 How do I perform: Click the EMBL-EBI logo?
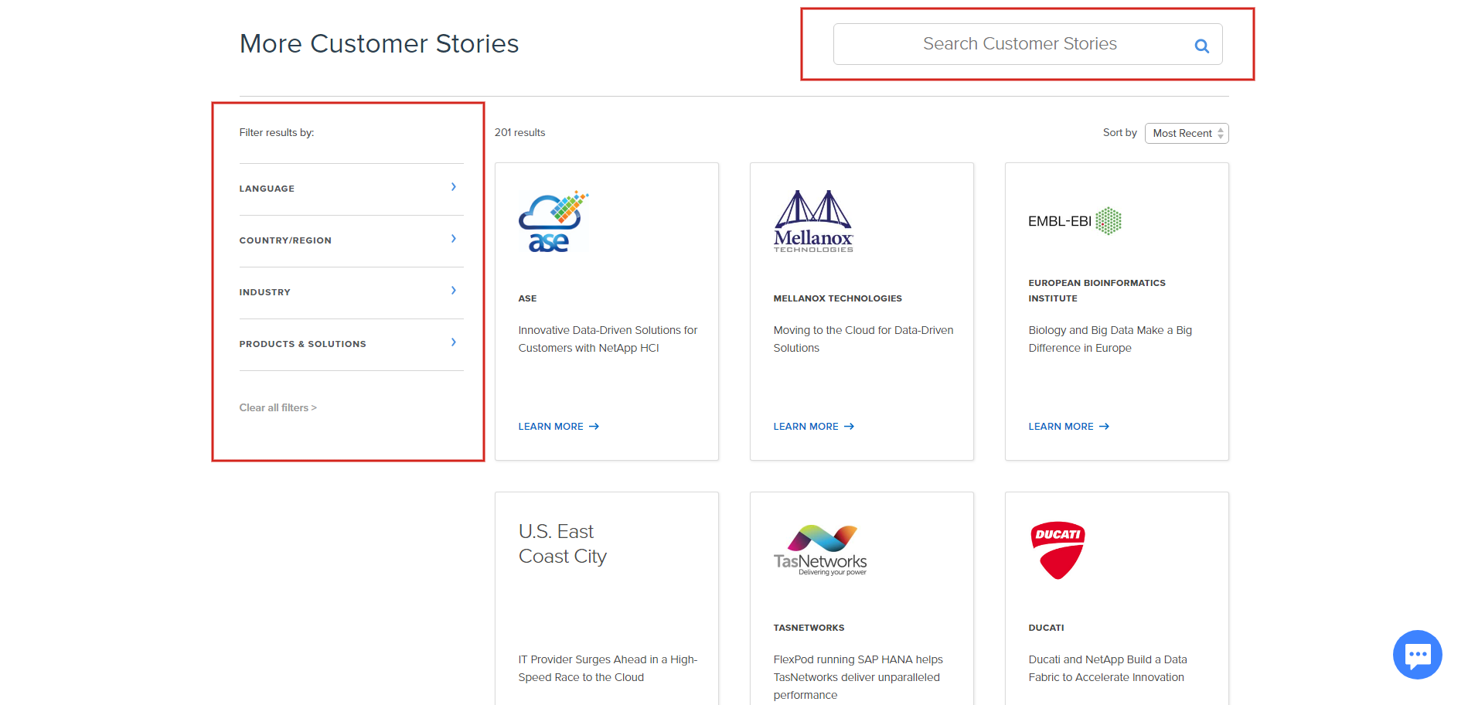[1075, 221]
